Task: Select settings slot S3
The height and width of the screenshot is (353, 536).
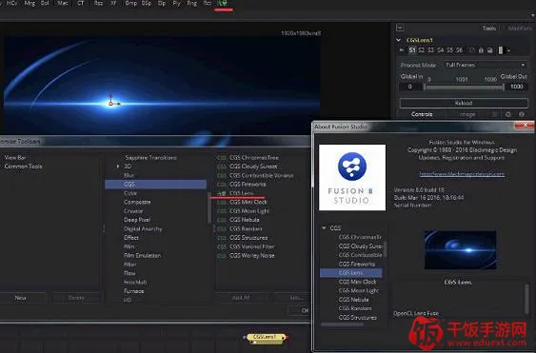Action: (x=430, y=50)
